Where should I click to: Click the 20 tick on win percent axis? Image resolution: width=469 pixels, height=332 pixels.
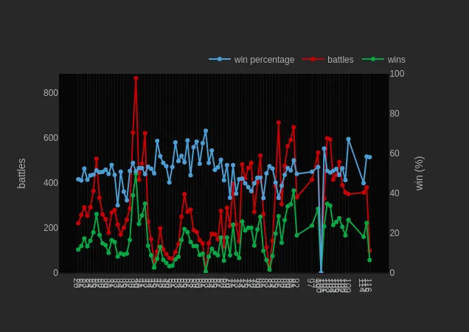[x=395, y=233]
